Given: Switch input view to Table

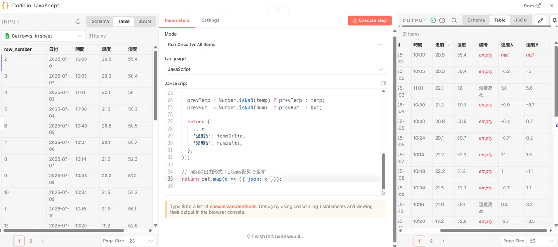Looking at the screenshot, I should pos(124,21).
